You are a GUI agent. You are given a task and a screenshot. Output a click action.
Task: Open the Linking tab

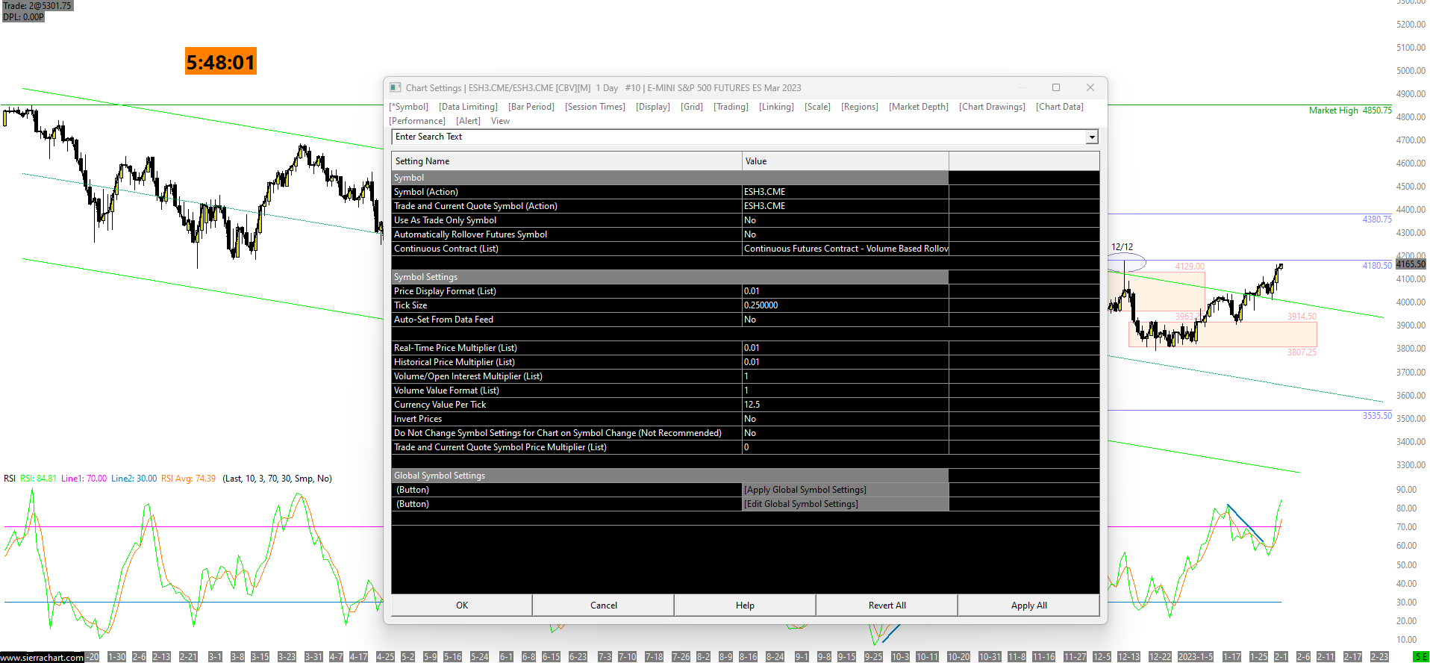(776, 107)
